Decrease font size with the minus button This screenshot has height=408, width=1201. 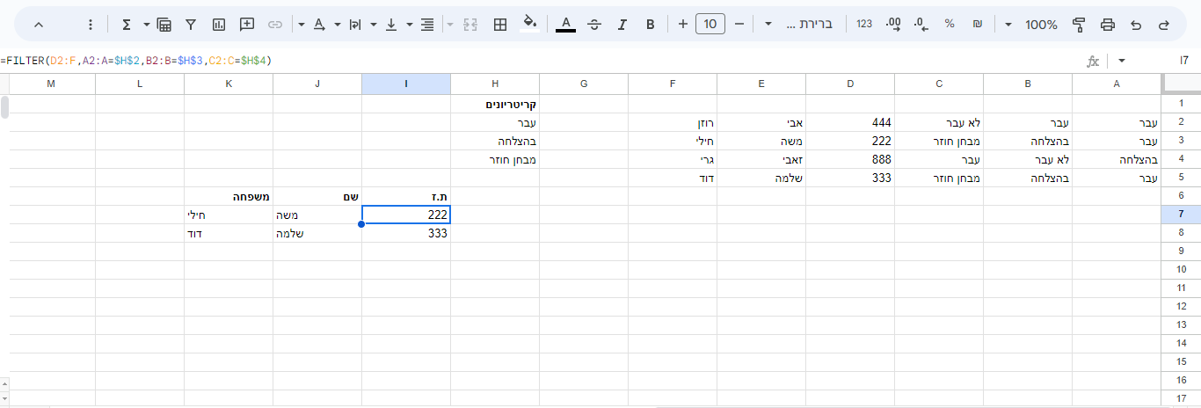tap(739, 25)
